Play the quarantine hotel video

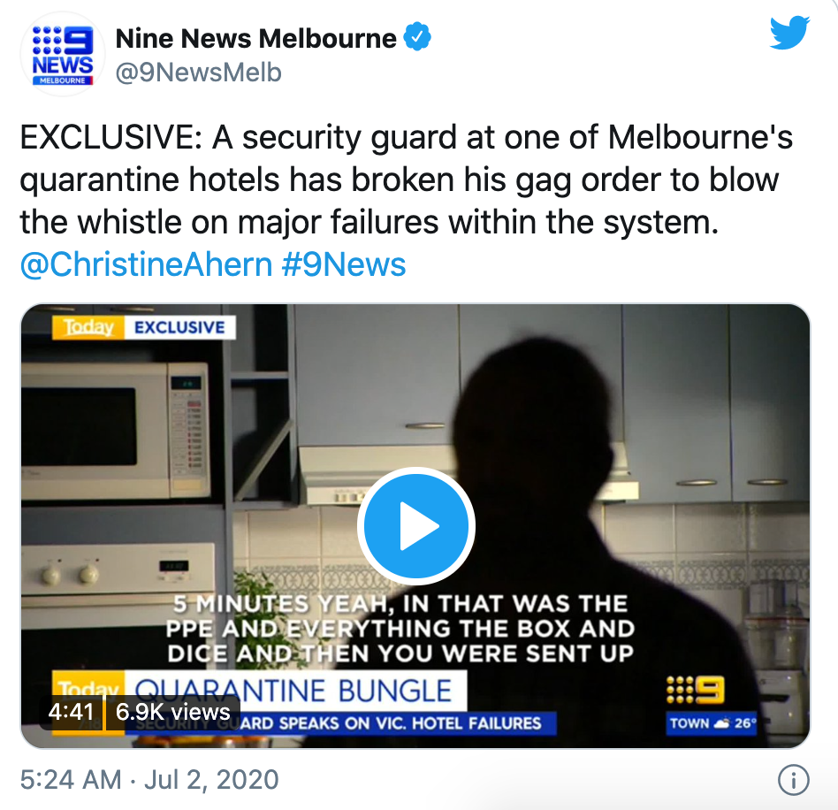[x=415, y=525]
